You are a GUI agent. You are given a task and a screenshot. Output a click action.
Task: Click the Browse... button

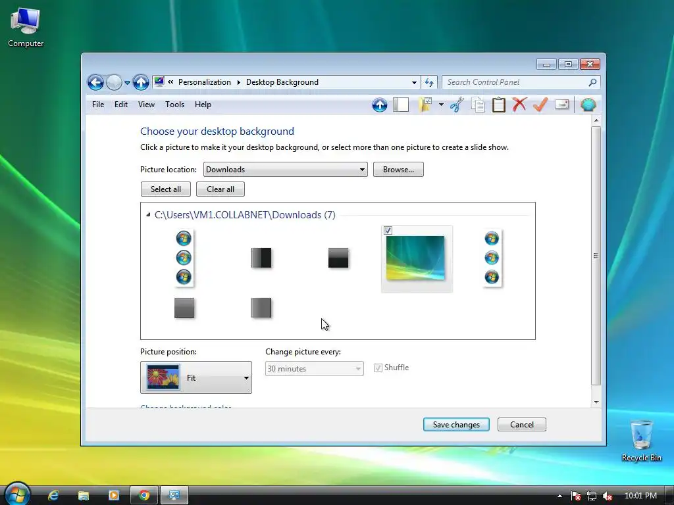[398, 169]
